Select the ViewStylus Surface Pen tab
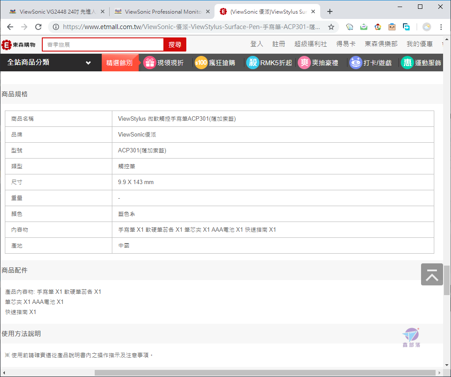 [267, 12]
